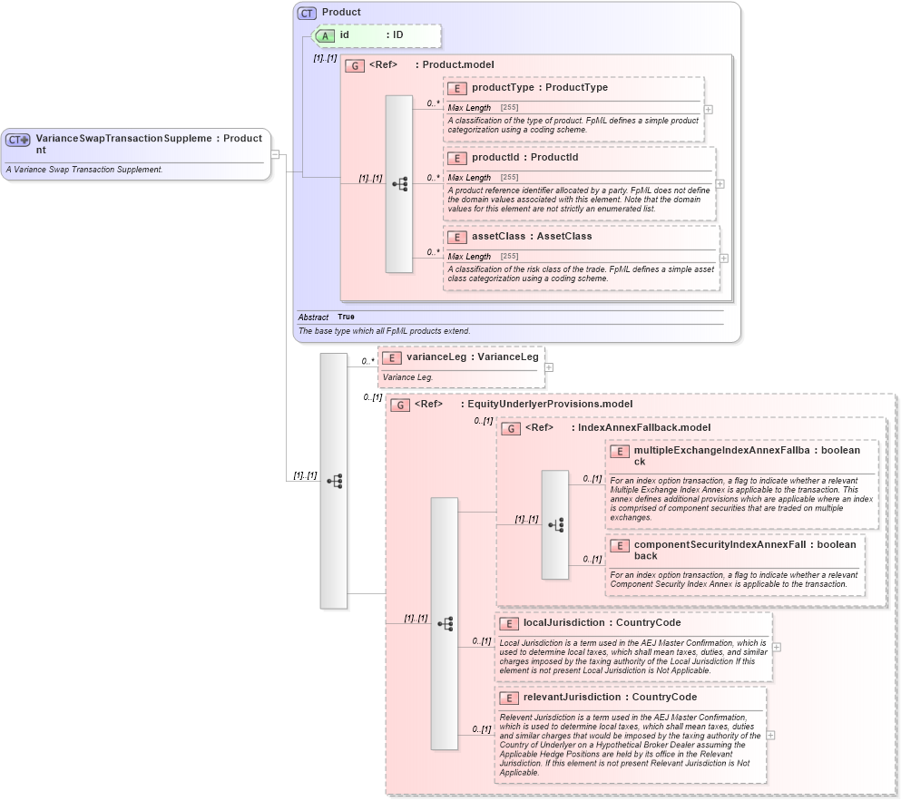Click the sequence compositor icon in EquityUnderlyerProvisions.model

click(x=446, y=623)
